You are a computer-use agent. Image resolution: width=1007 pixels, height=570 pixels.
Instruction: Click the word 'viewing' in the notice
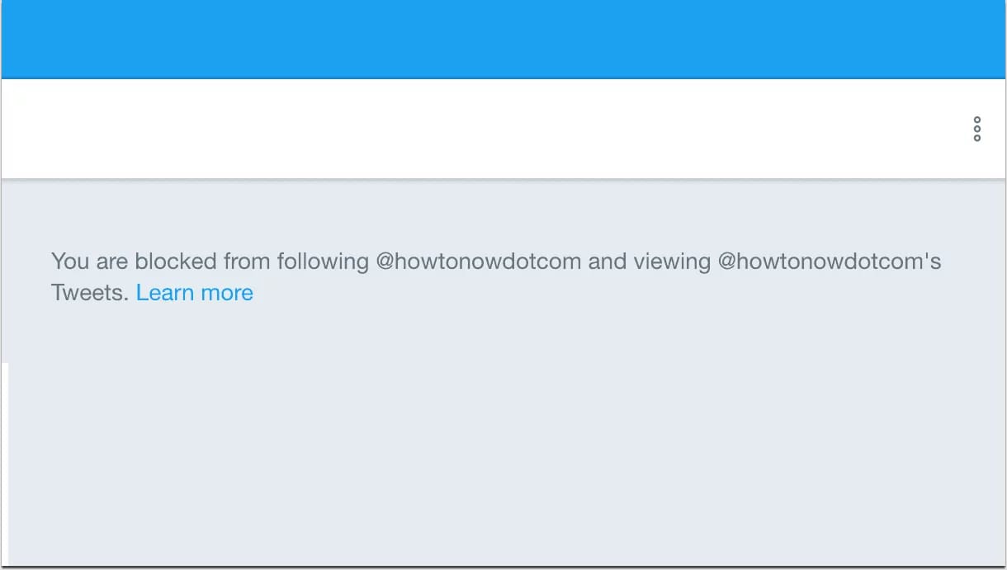(672, 262)
